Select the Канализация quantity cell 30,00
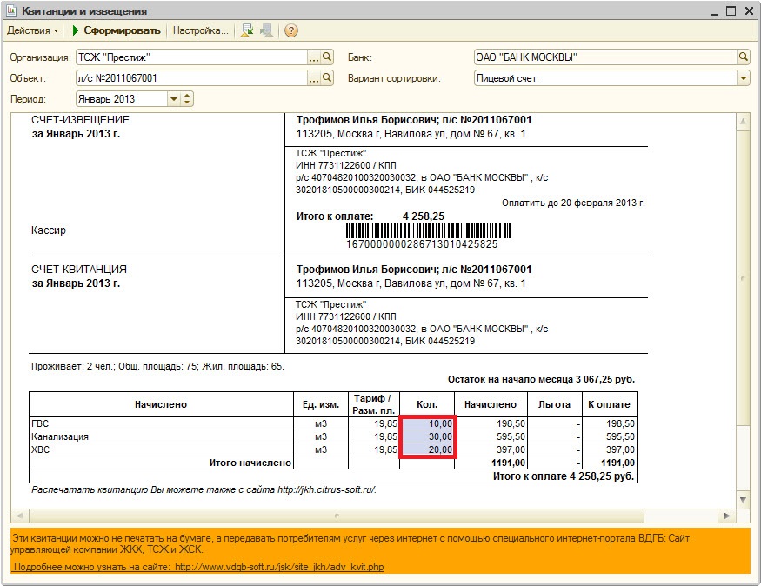Screen dimensions: 761x586 pyautogui.click(x=427, y=436)
